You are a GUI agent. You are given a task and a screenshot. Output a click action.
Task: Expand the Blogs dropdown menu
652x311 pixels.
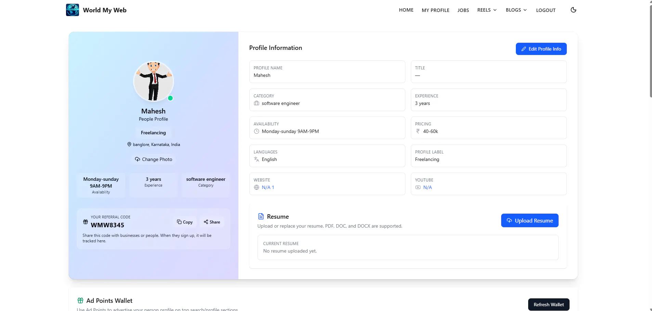coord(516,10)
